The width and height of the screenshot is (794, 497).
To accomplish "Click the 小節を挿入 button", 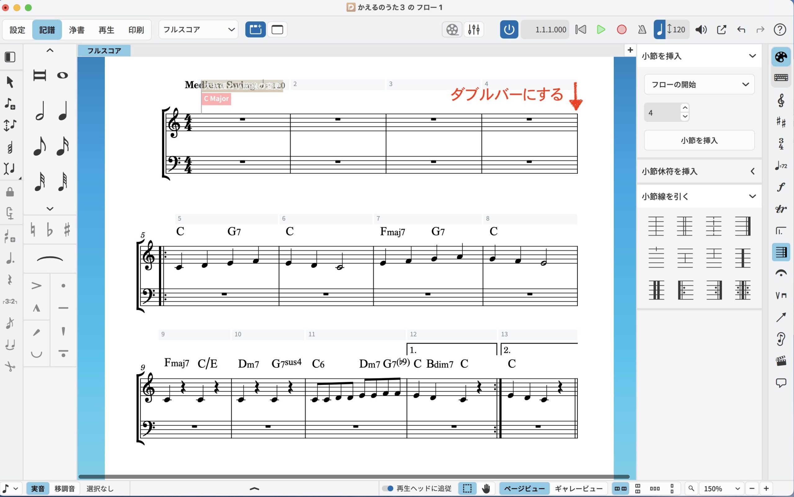I will pos(699,140).
